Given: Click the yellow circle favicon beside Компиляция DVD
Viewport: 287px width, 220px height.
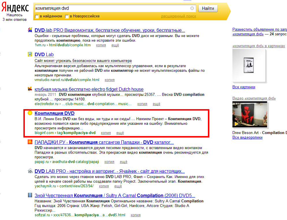Looking at the screenshot, I should coord(30,113).
